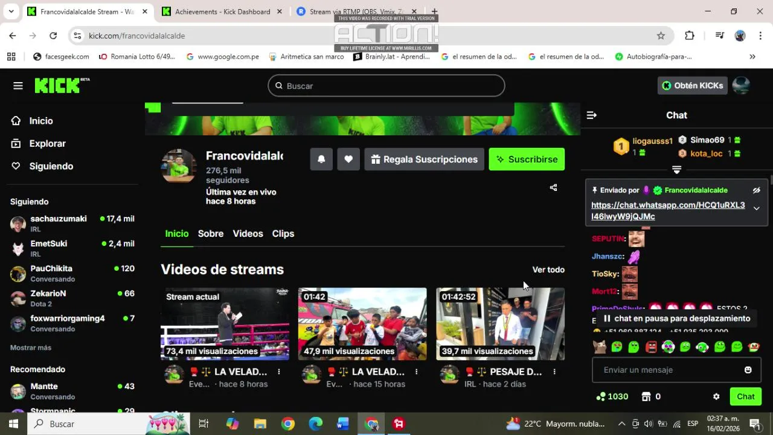Go back using the browser back arrow
The height and width of the screenshot is (435, 773).
pyautogui.click(x=13, y=36)
